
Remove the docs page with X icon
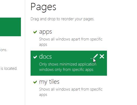[x=102, y=56]
